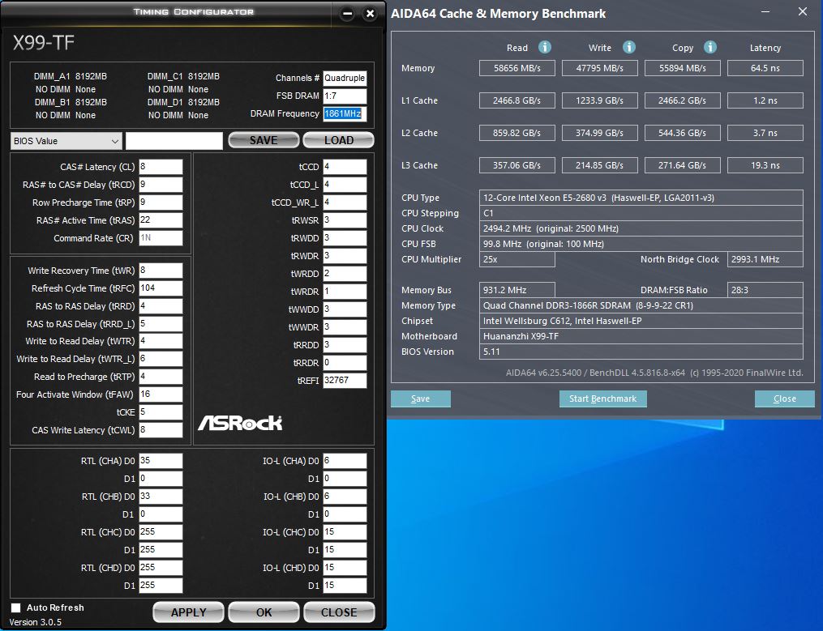823x631 pixels.
Task: Click the Memory Type field showing DDR3-1866R
Action: coord(641,305)
